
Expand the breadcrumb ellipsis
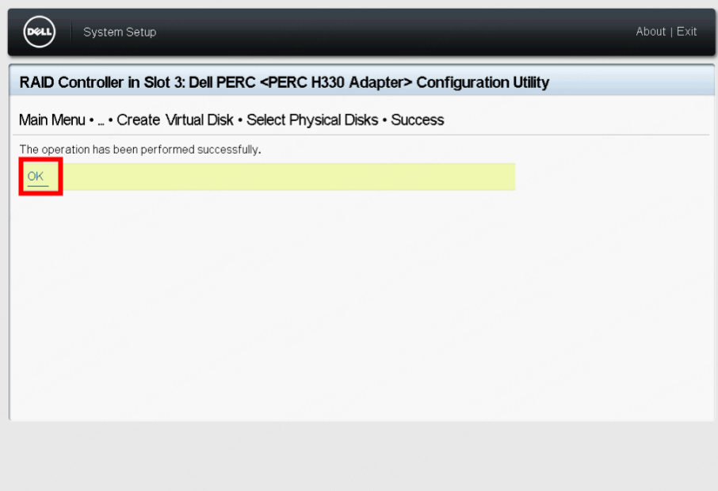pos(101,120)
